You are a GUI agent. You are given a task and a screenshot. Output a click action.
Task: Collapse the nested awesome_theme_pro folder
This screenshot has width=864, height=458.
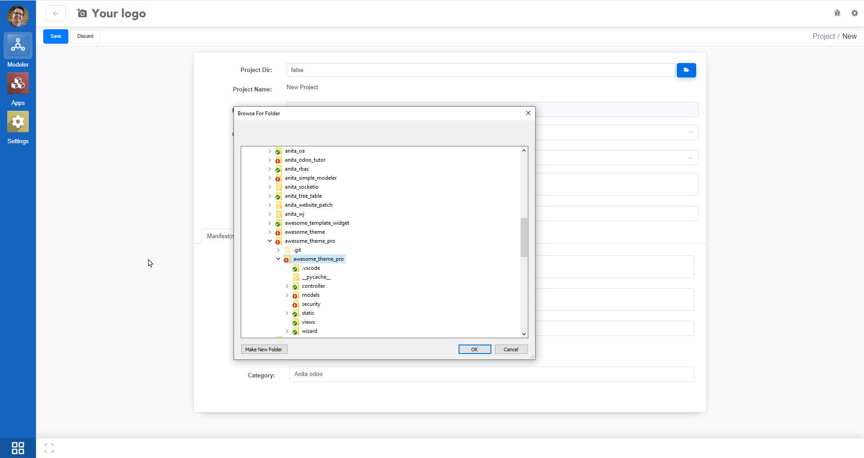point(278,259)
